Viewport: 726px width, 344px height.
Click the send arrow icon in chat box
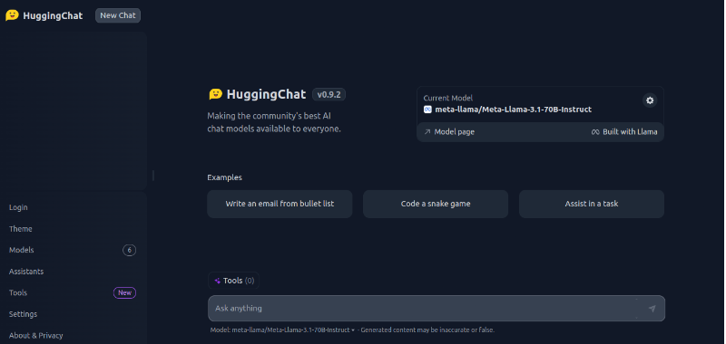tap(652, 309)
